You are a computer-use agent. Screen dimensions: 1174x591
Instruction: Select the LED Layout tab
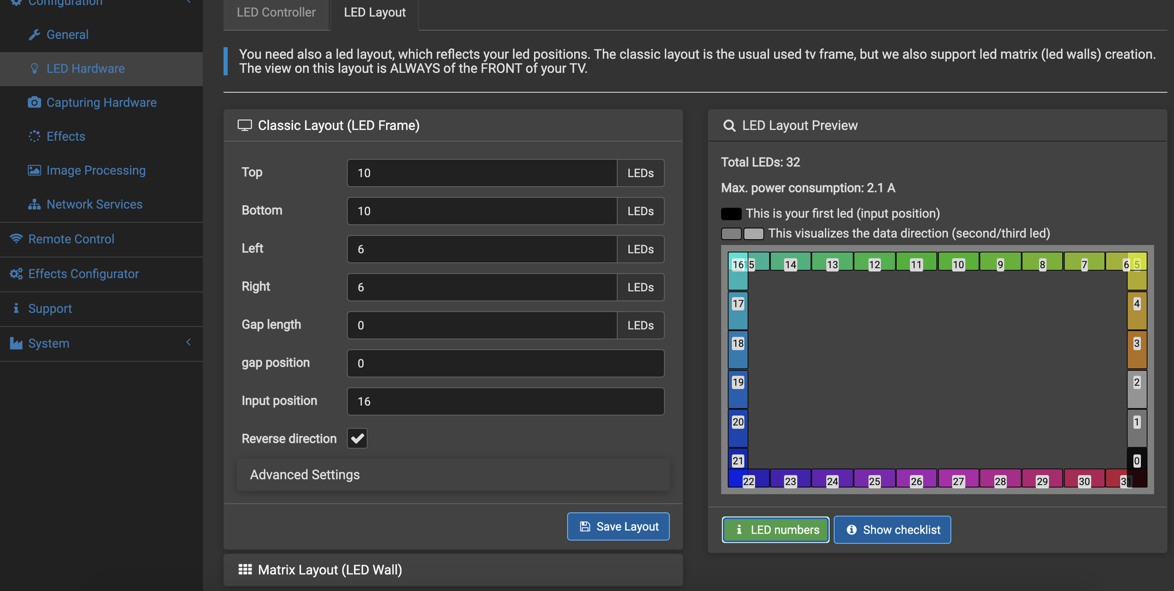coord(375,13)
